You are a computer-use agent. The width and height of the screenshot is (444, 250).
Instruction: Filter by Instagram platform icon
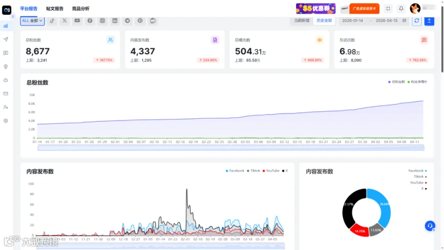[x=102, y=21]
